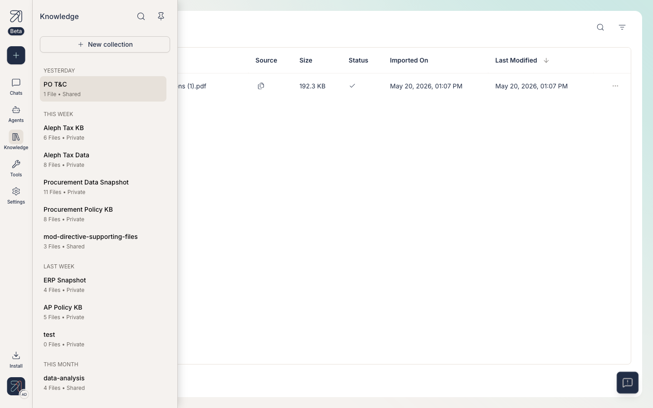Open Procurement Policy KB collection
This screenshot has width=653, height=408.
point(103,214)
